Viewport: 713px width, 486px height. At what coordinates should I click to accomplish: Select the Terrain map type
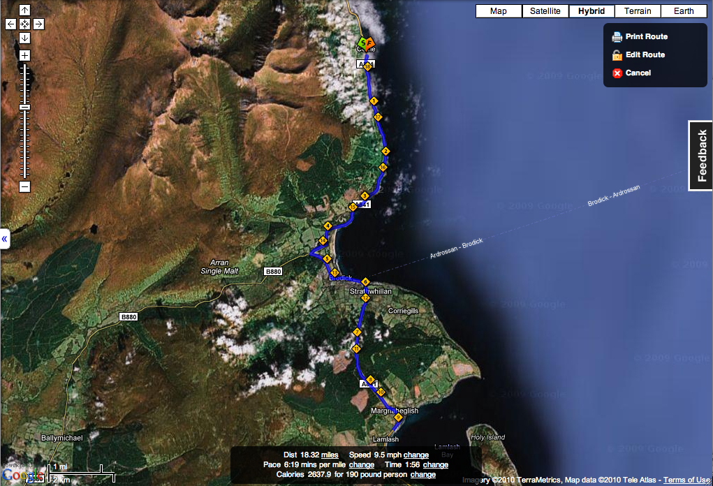[x=638, y=11]
